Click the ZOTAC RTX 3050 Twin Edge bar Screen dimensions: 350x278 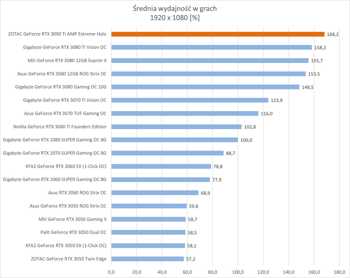tap(147, 259)
